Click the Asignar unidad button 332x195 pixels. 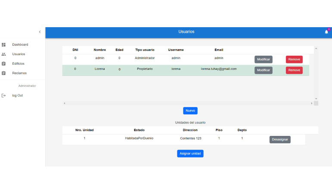(x=190, y=154)
